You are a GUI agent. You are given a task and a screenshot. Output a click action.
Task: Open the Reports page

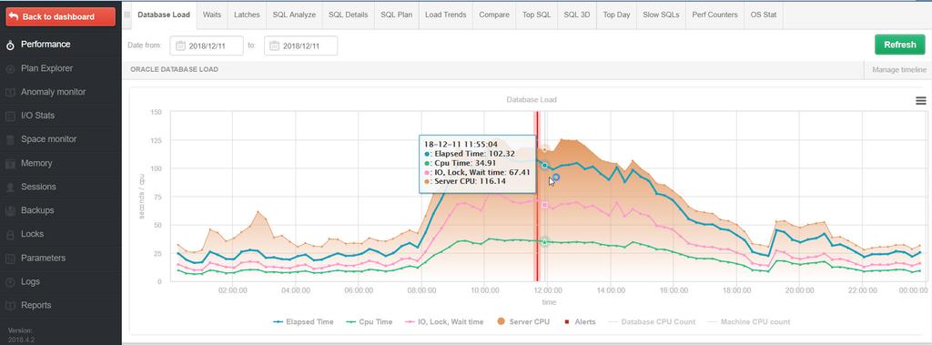pos(35,305)
